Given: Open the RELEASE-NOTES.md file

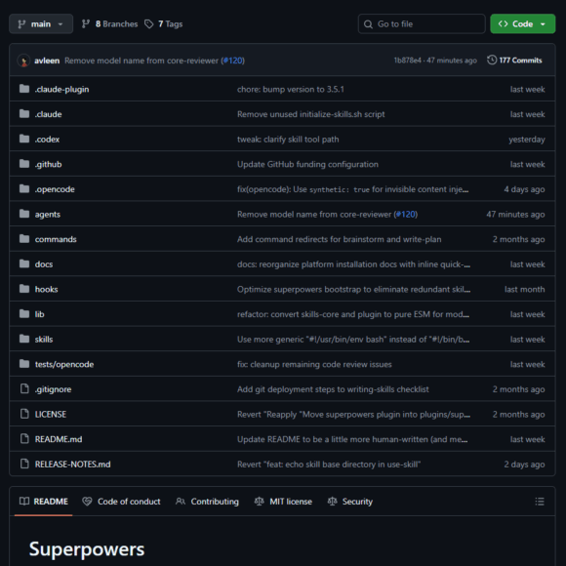Looking at the screenshot, I should coord(72,464).
